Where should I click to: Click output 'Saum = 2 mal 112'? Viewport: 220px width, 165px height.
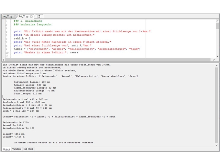click(21, 111)
